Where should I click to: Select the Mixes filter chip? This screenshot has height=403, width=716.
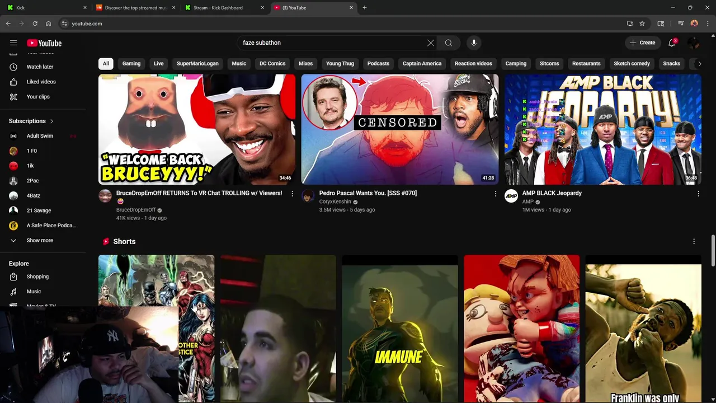click(x=305, y=63)
